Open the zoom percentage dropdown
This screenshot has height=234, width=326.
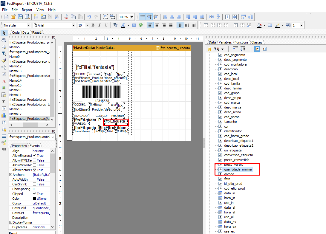point(132,17)
